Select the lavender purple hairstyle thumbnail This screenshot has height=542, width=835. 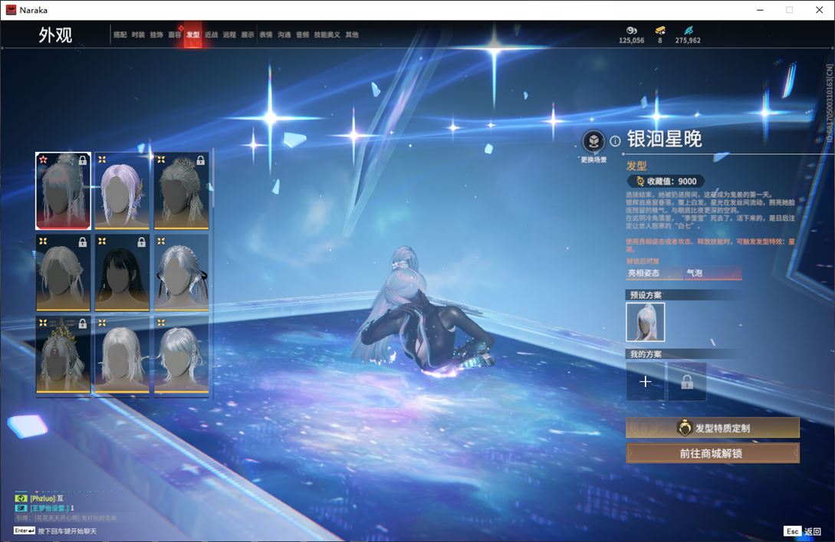122,191
